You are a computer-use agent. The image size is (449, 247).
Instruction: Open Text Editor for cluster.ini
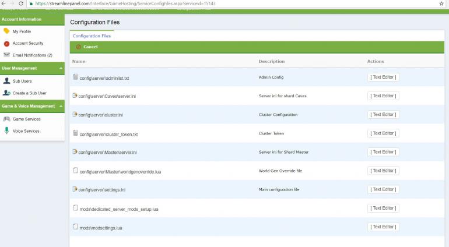click(383, 115)
